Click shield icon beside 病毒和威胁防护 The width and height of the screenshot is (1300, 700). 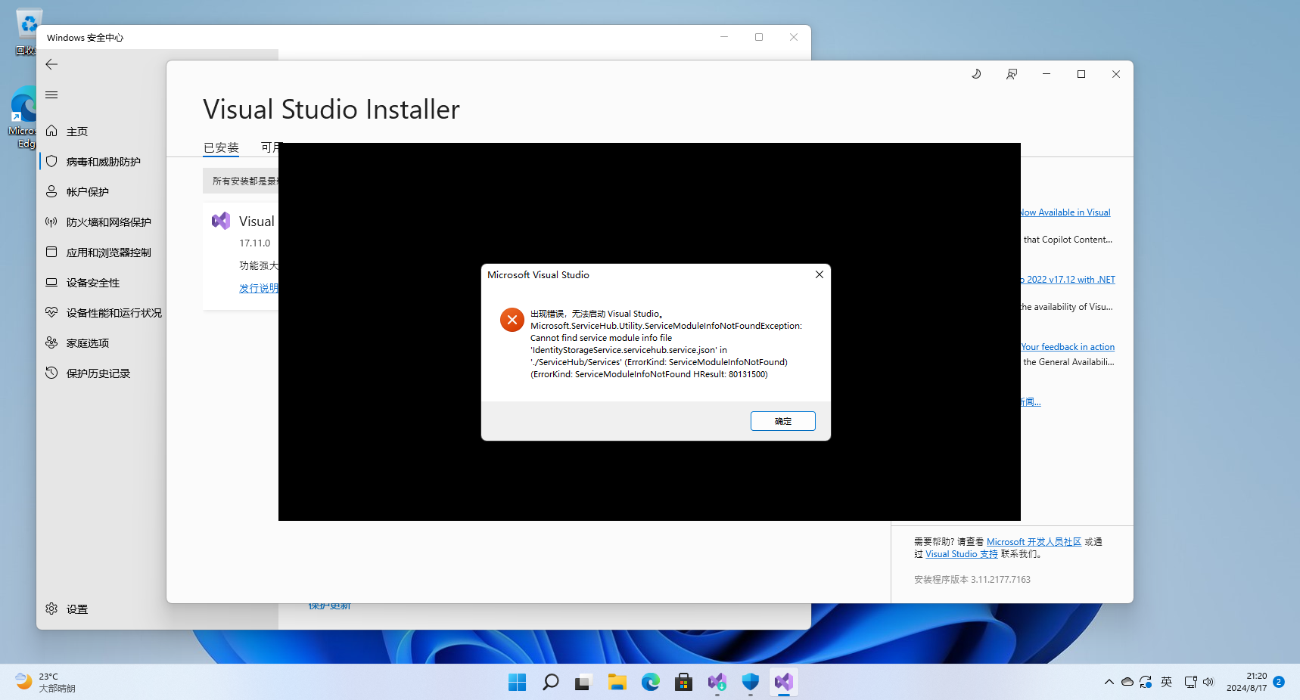pos(51,161)
